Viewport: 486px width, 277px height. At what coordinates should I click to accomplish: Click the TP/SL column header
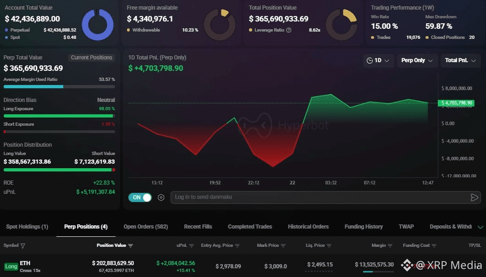tap(475, 245)
